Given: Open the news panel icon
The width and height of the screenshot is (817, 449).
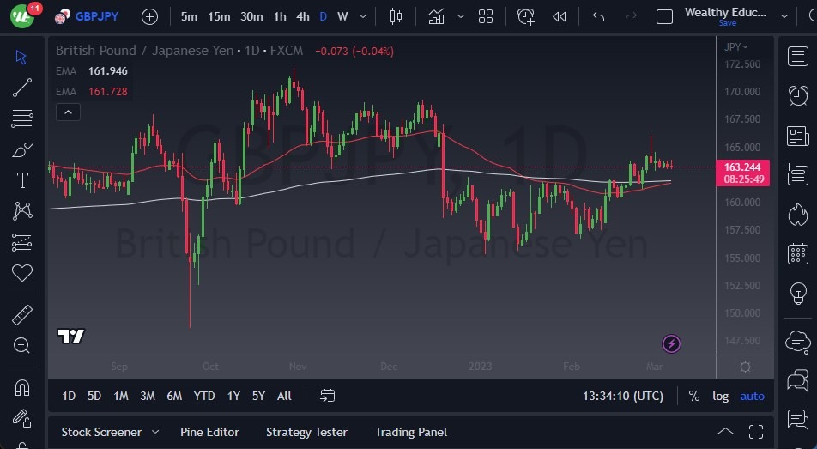Looking at the screenshot, I should coord(798,137).
